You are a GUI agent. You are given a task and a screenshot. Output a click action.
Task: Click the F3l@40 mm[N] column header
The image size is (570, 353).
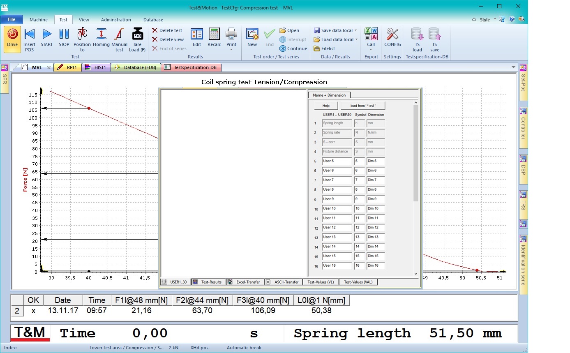coord(263,300)
